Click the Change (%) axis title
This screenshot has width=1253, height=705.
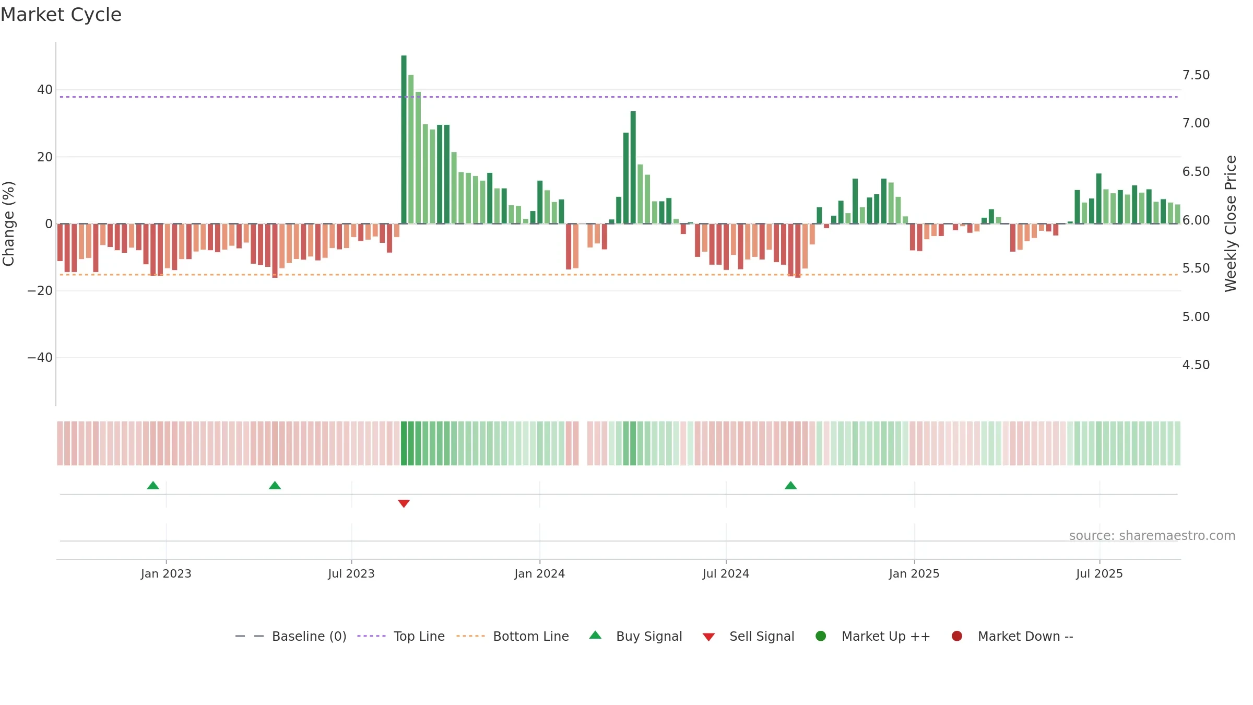click(8, 224)
